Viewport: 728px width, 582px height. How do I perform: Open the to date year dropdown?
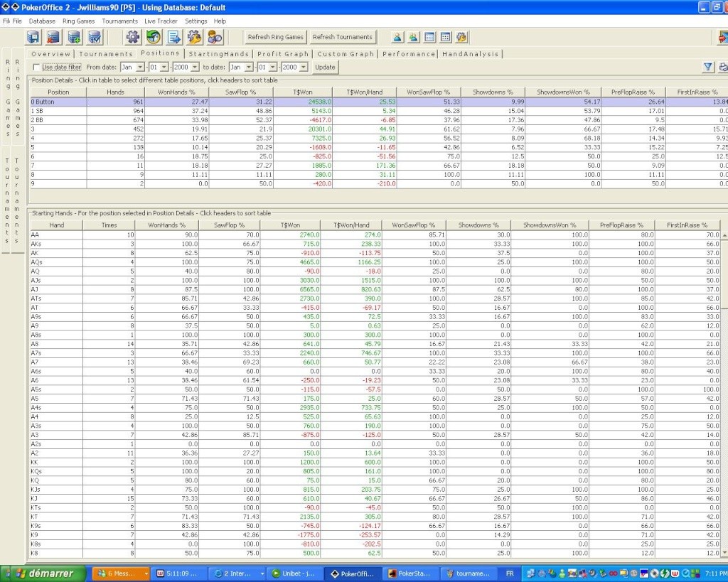click(304, 68)
